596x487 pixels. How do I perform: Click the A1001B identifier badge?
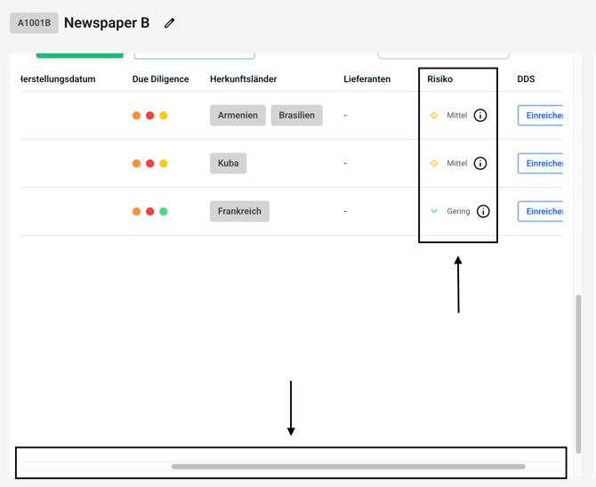[34, 23]
